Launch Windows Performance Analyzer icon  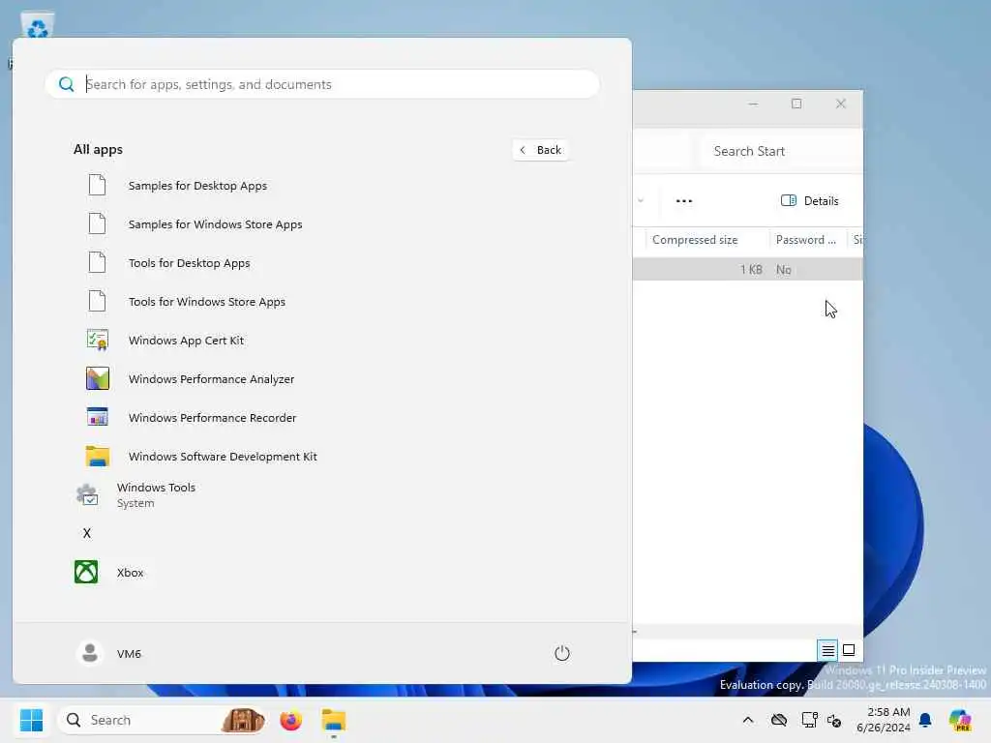[98, 378]
